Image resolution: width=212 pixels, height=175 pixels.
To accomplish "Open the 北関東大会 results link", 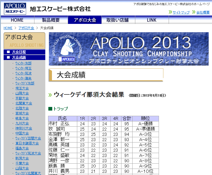I will click(24, 103).
